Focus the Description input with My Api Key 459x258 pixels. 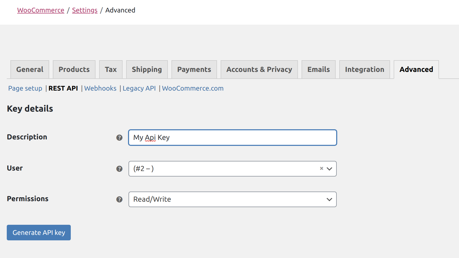233,138
